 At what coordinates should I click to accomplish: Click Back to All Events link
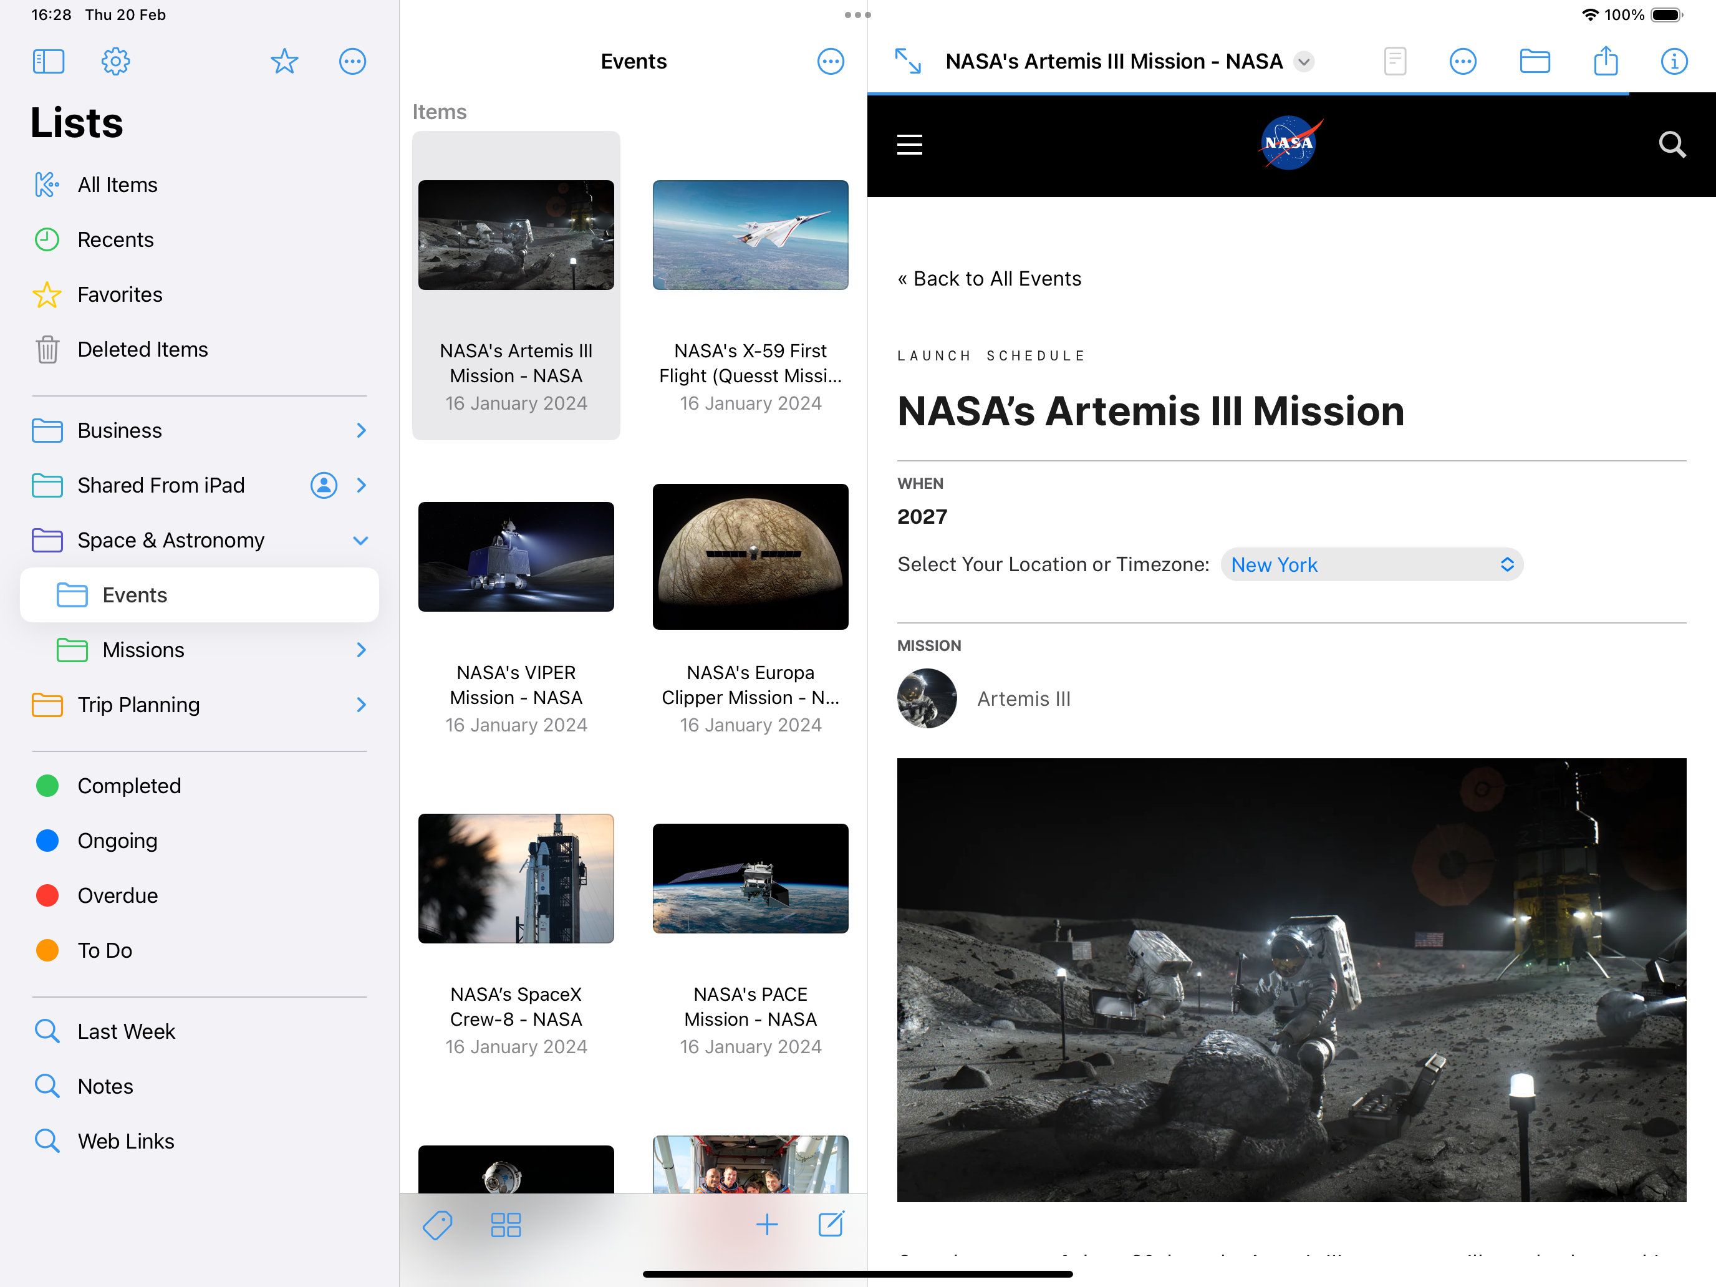click(x=988, y=279)
